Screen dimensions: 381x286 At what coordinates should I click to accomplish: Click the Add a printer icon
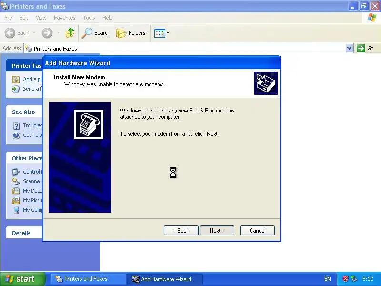click(x=16, y=79)
